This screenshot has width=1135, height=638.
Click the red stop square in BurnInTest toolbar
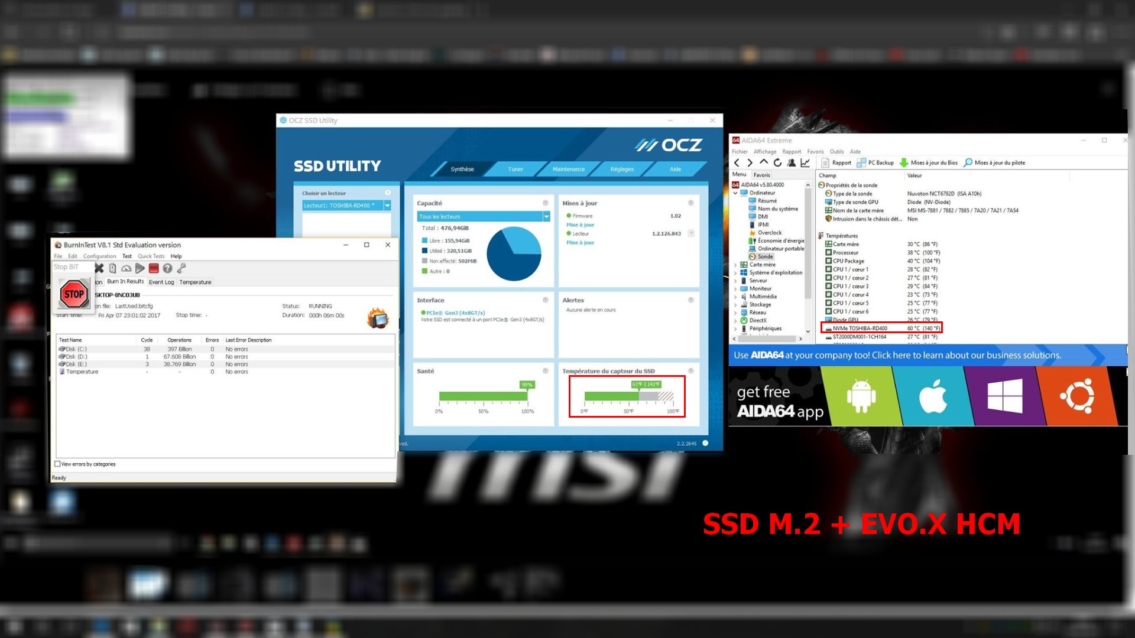pos(154,268)
